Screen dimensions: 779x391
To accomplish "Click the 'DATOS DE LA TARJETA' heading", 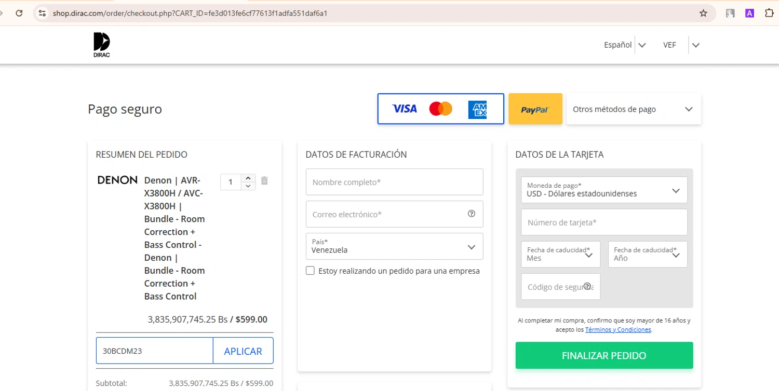I will coord(559,155).
